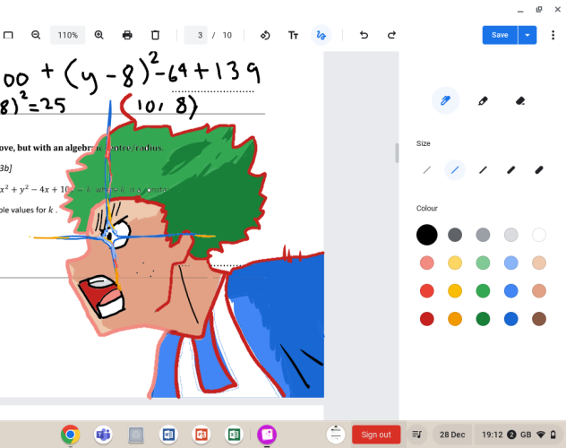Pick the dark red colour swatch
This screenshot has height=448, width=566.
point(427,319)
